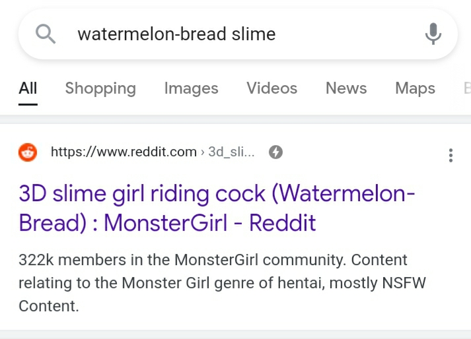Click the 3d_sli... breadcrumb path
This screenshot has height=339, width=471.
click(x=231, y=152)
